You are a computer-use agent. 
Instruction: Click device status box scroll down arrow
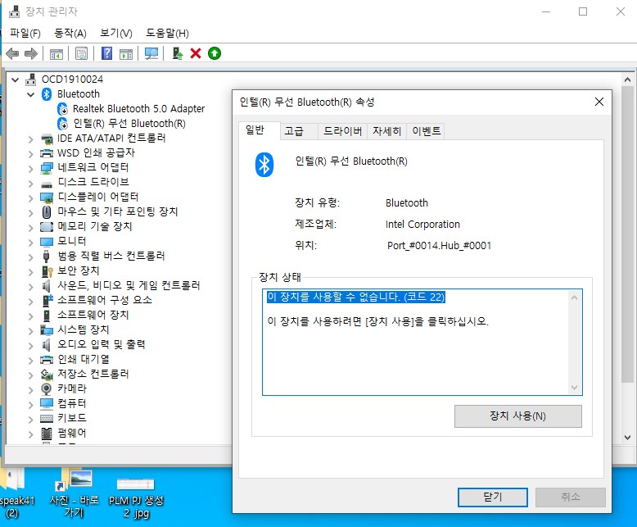pos(574,387)
